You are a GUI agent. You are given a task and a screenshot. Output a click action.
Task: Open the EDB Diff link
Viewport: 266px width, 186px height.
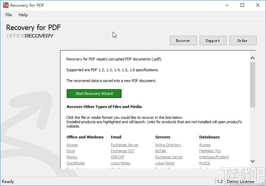click(117, 157)
